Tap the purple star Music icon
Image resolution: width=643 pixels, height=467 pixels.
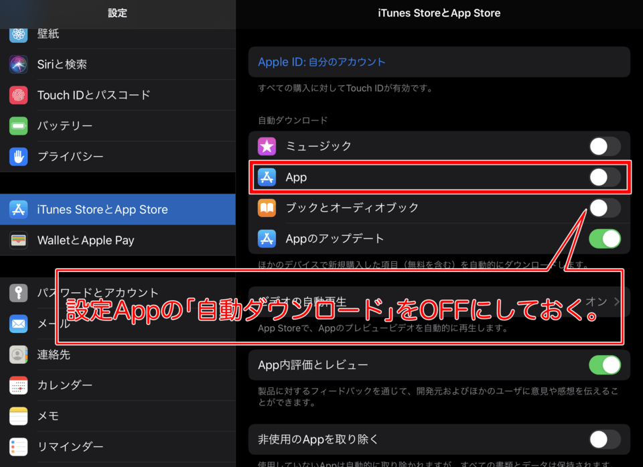coord(267,147)
